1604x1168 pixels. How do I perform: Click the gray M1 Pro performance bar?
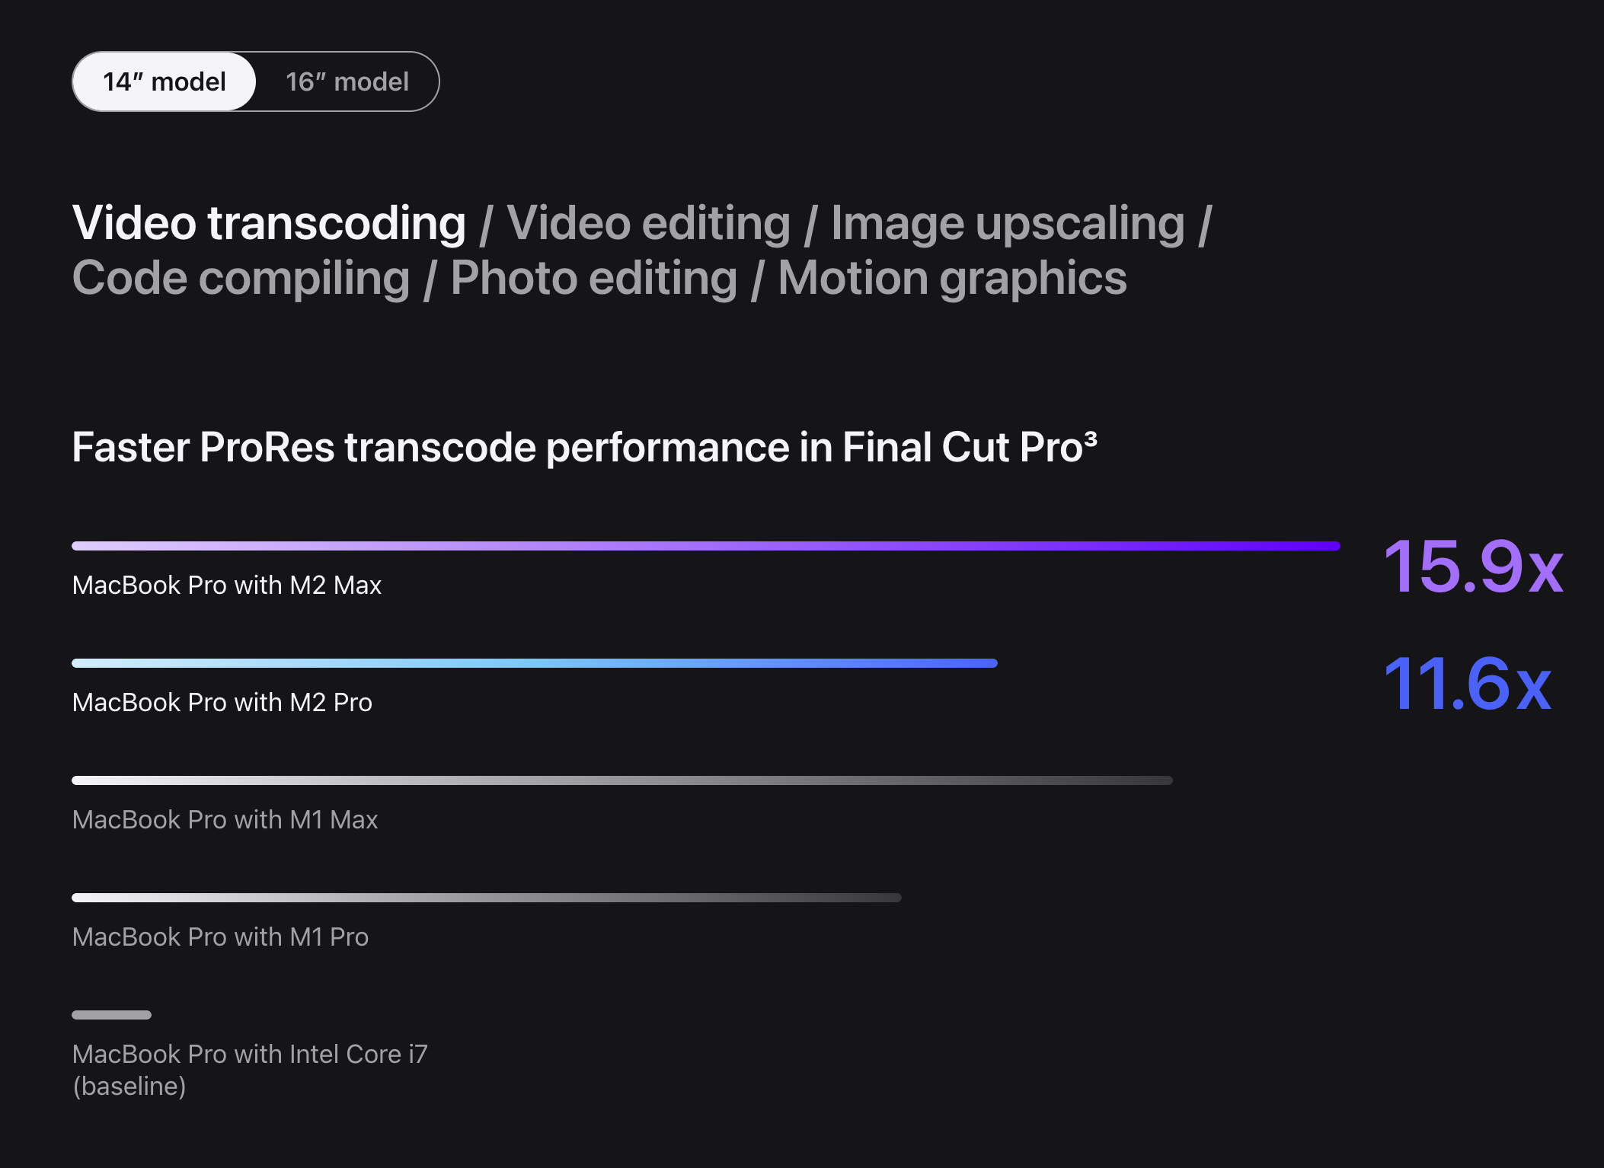(x=487, y=898)
